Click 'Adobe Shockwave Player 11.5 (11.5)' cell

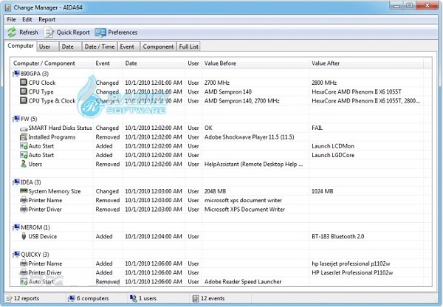coord(250,137)
